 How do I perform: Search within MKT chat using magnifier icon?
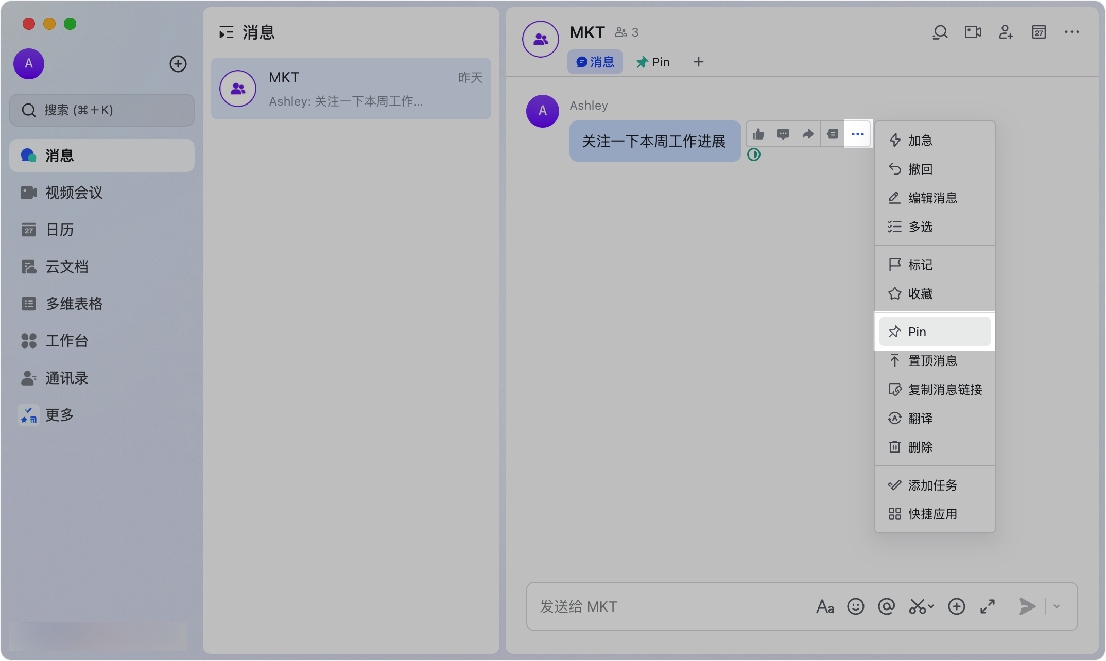point(940,32)
